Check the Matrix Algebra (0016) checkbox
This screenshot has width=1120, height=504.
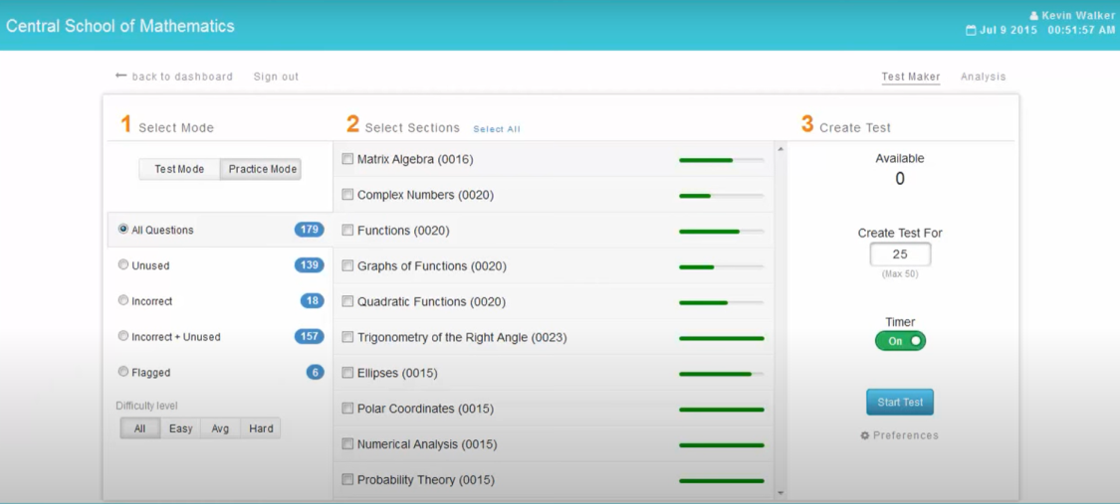pyautogui.click(x=347, y=159)
